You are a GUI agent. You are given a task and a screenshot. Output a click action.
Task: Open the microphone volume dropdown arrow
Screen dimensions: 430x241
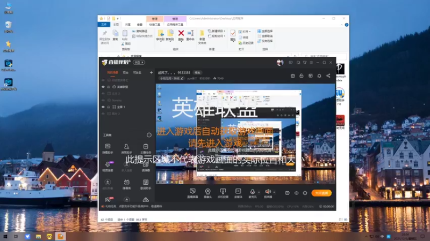pyautogui.click(x=259, y=192)
